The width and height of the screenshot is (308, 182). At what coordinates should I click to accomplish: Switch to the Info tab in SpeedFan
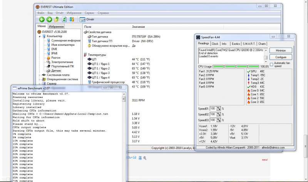coord(224,44)
